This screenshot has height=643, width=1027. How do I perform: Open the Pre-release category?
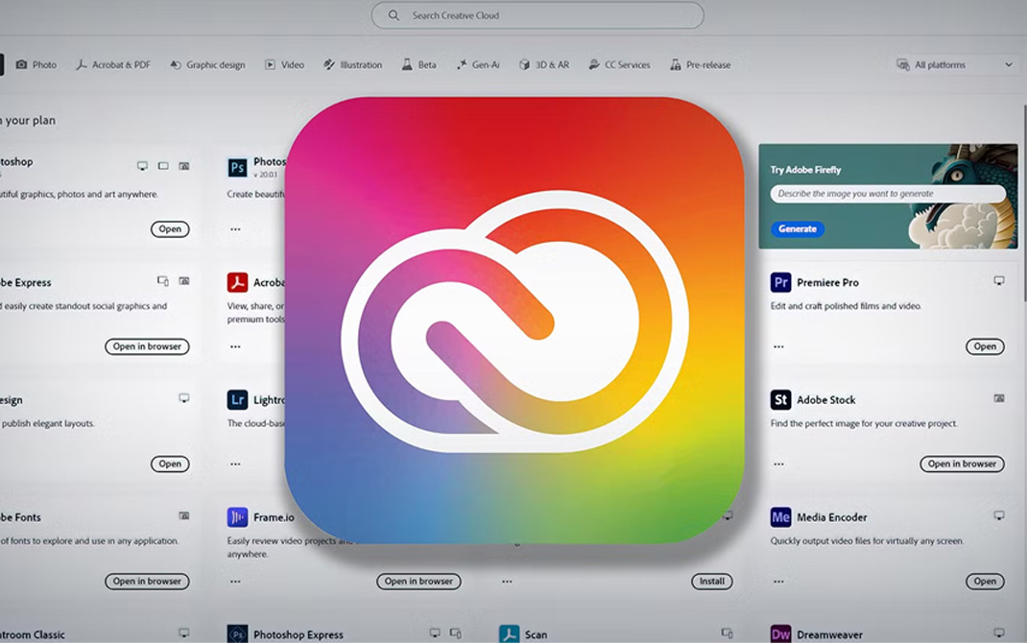(700, 65)
